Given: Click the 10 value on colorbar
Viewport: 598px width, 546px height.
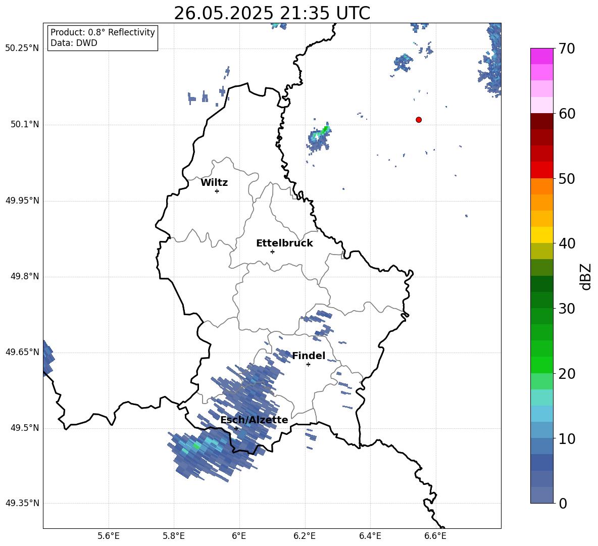Looking at the screenshot, I should point(567,438).
